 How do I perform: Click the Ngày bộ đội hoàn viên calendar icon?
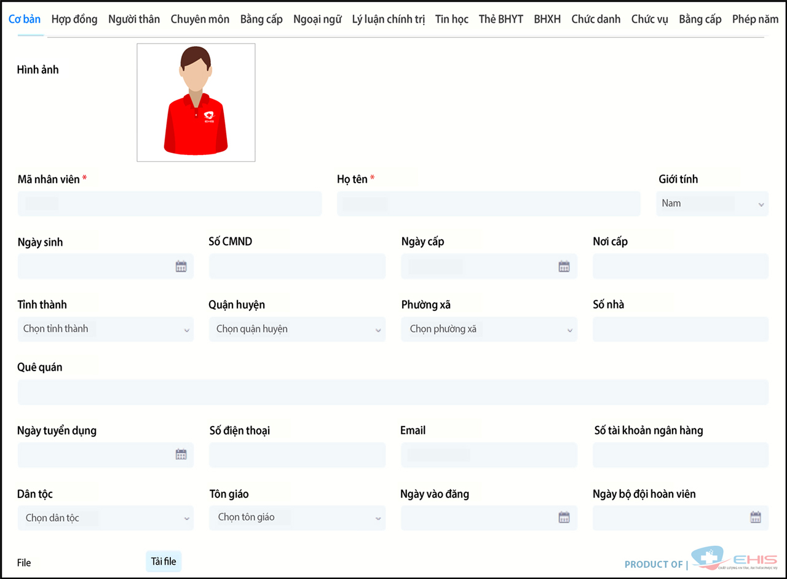pyautogui.click(x=756, y=518)
